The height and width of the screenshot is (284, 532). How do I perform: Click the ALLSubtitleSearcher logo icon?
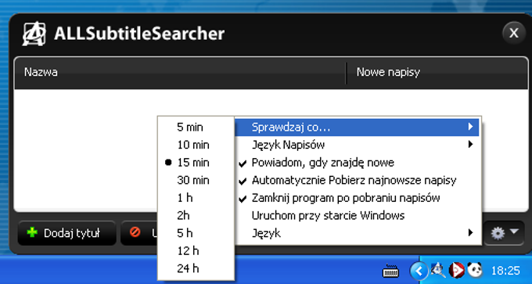(34, 34)
